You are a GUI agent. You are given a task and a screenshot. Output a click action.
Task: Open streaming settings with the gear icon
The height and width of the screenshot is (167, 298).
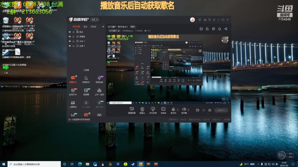tap(210, 110)
